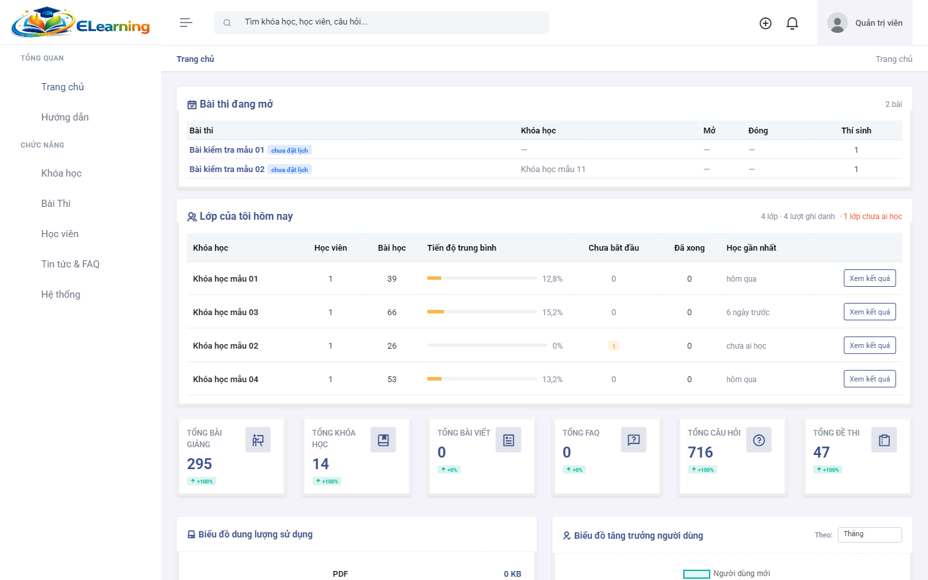Click the admin avatar icon
This screenshot has height=580, width=928.
pos(837,23)
